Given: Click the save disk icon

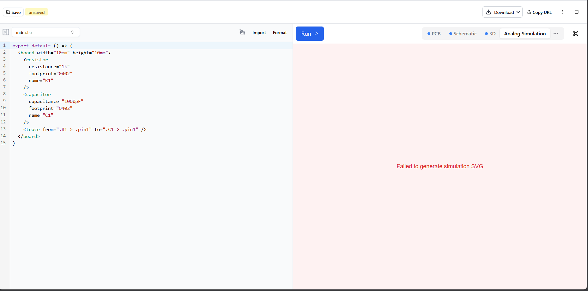Looking at the screenshot, I should click(8, 12).
